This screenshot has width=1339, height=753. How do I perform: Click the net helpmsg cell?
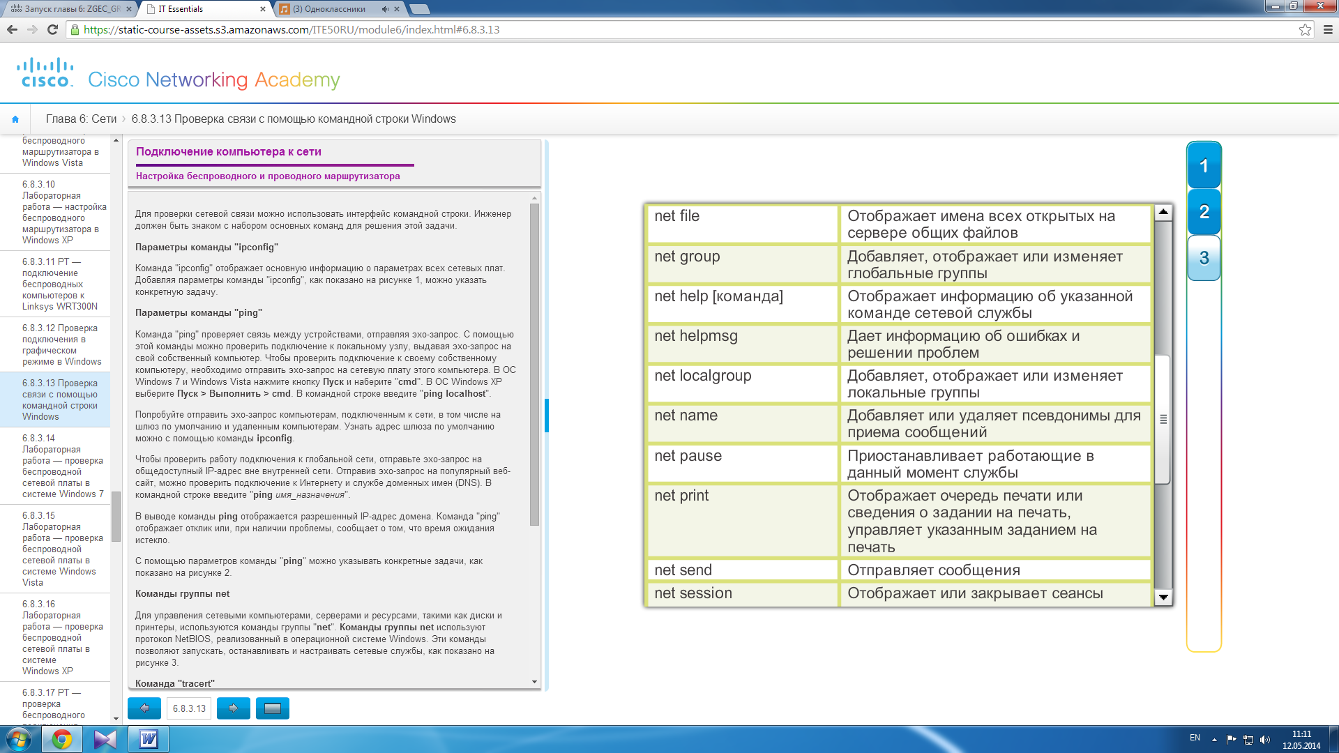(743, 344)
